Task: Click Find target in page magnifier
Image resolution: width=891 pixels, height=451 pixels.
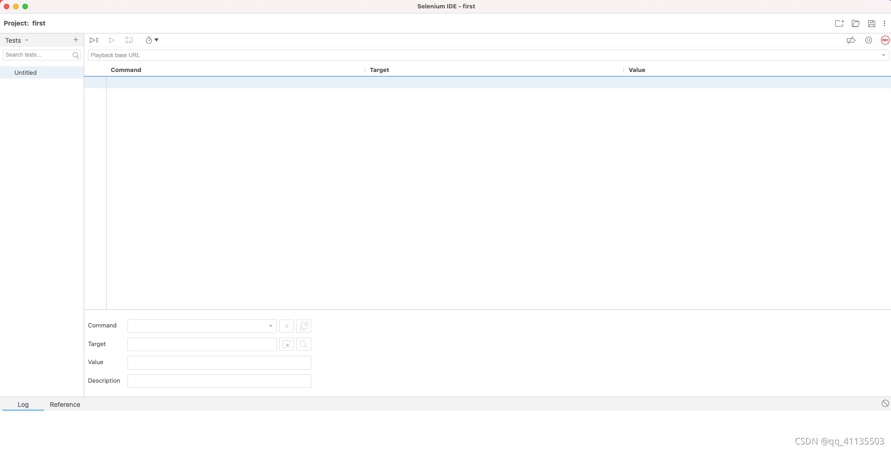Action: click(304, 344)
